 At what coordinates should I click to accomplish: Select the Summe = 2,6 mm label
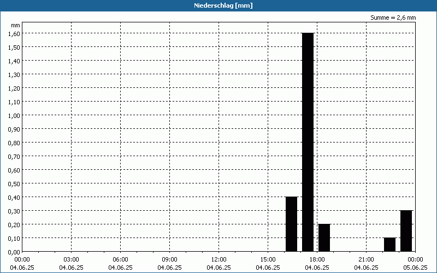tap(393, 17)
